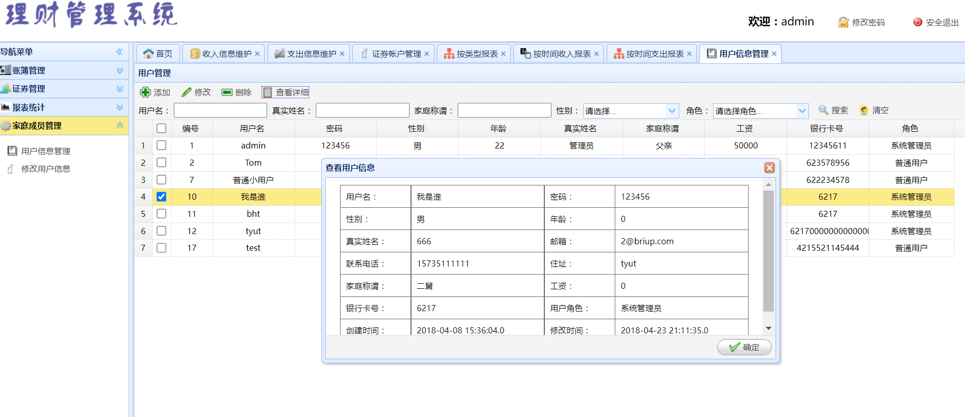Expand the 账簿管理 section
Image resolution: width=965 pixels, height=417 pixels.
(x=120, y=70)
